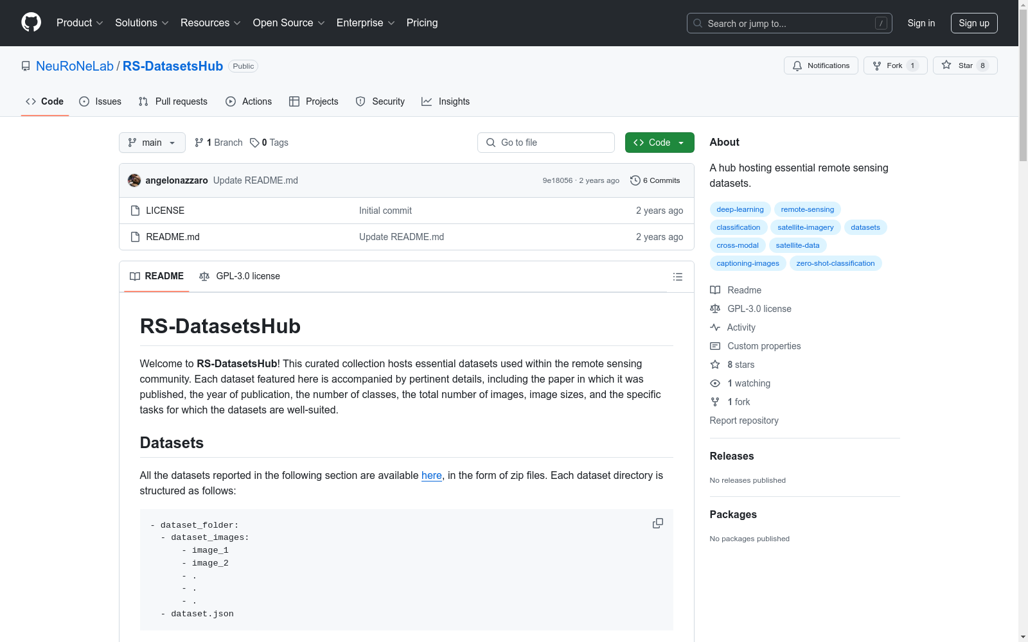Open the main branch dropdown

(152, 143)
